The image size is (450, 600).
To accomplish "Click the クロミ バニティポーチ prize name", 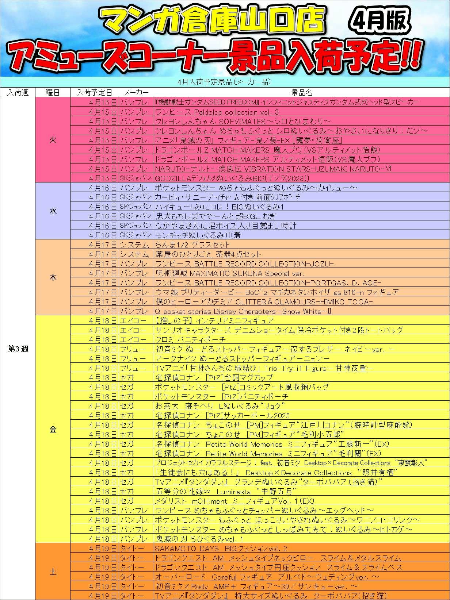I will [191, 340].
